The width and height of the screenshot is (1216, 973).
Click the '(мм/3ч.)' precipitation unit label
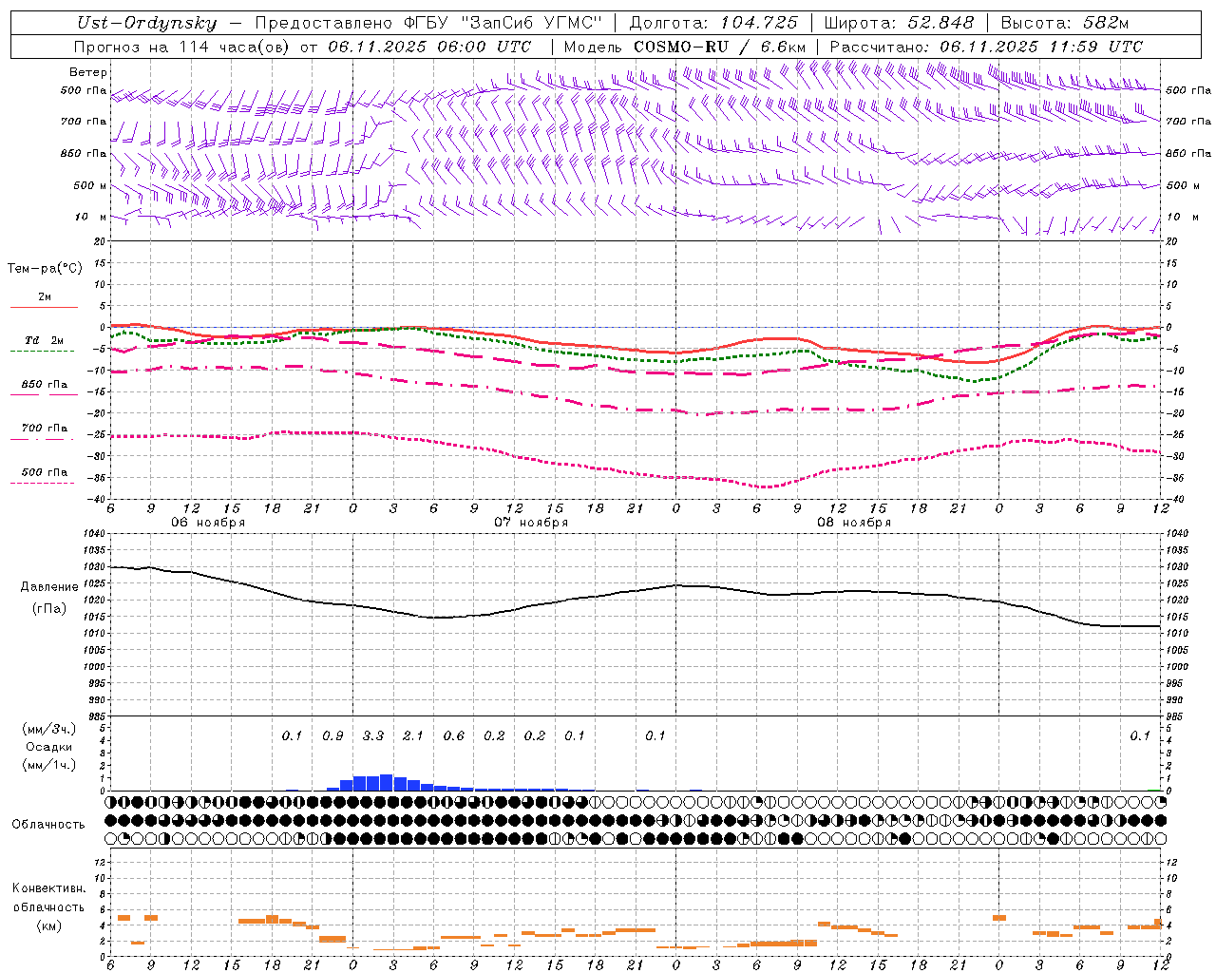click(49, 729)
